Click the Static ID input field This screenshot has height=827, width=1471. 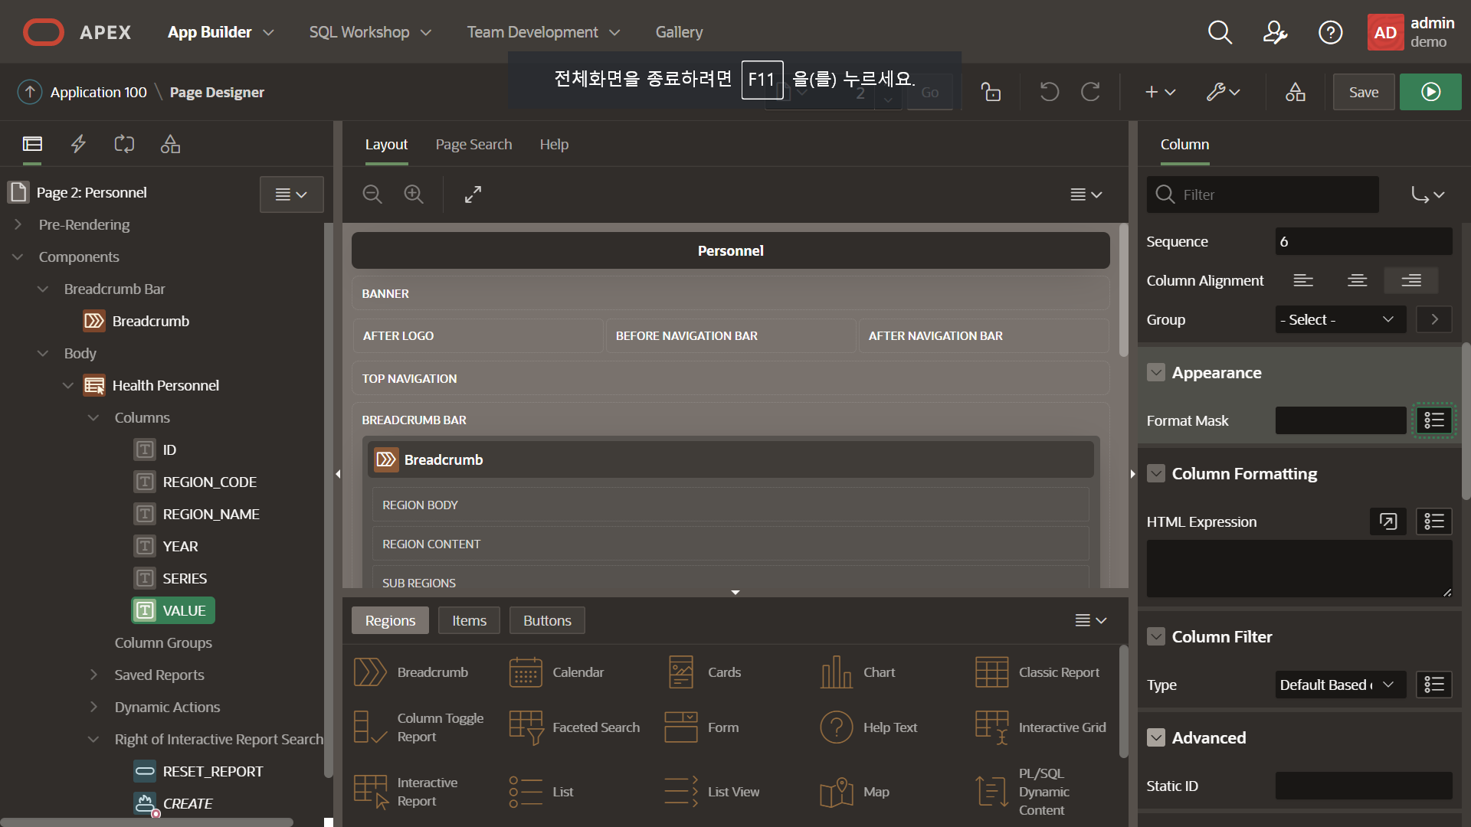1364,786
